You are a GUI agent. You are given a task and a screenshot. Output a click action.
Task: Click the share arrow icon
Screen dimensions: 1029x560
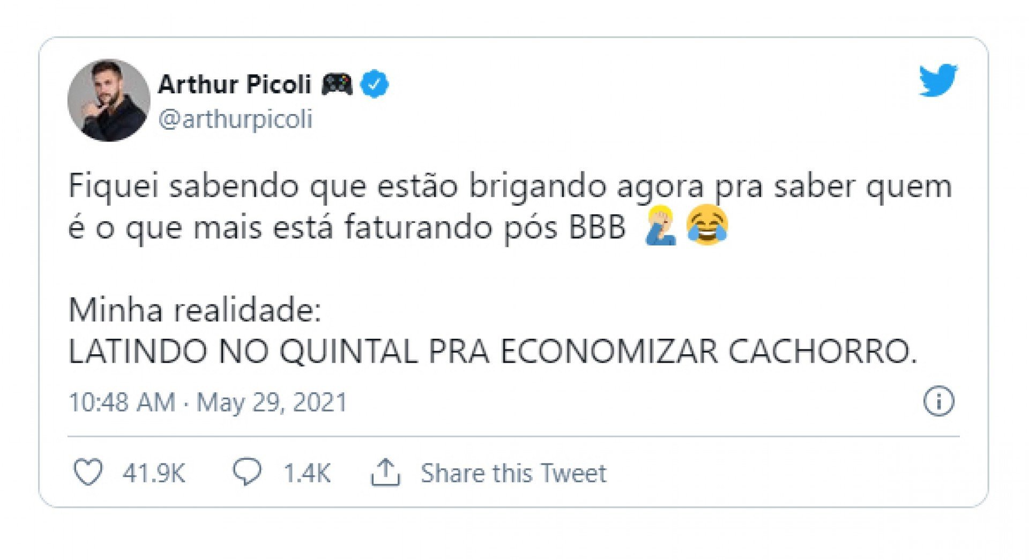[x=385, y=473]
